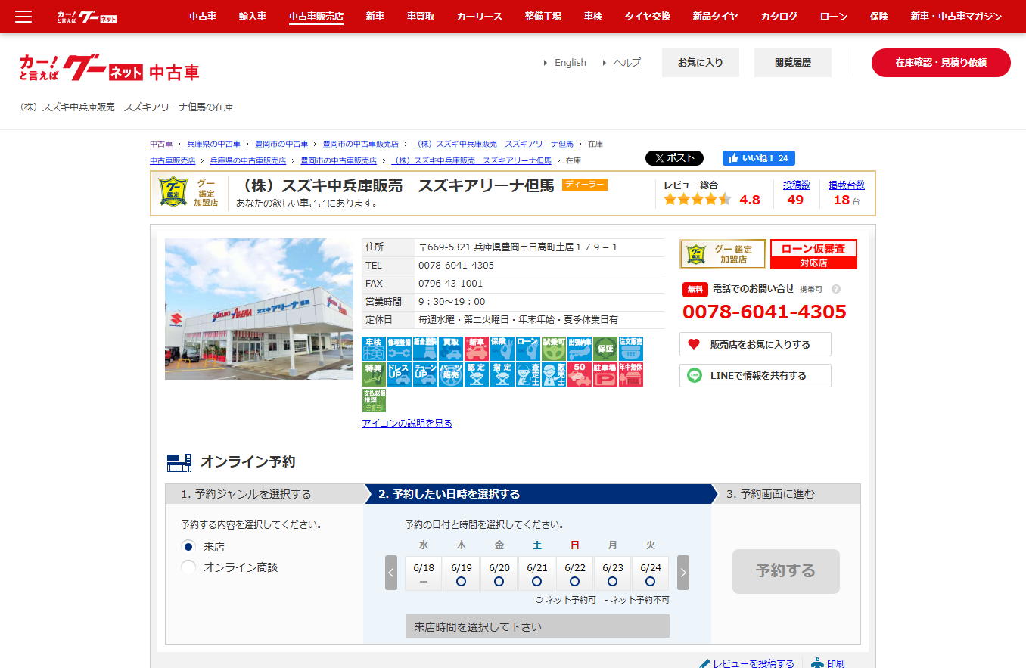Click the 販売士 person icon
Screen dimensions: 1026x668
[x=554, y=374]
